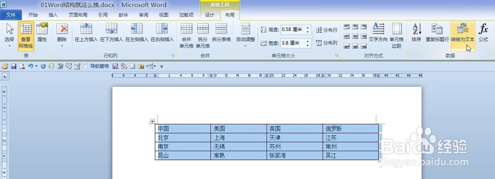Click 在左侧插入 (Insert Left)

[137, 33]
